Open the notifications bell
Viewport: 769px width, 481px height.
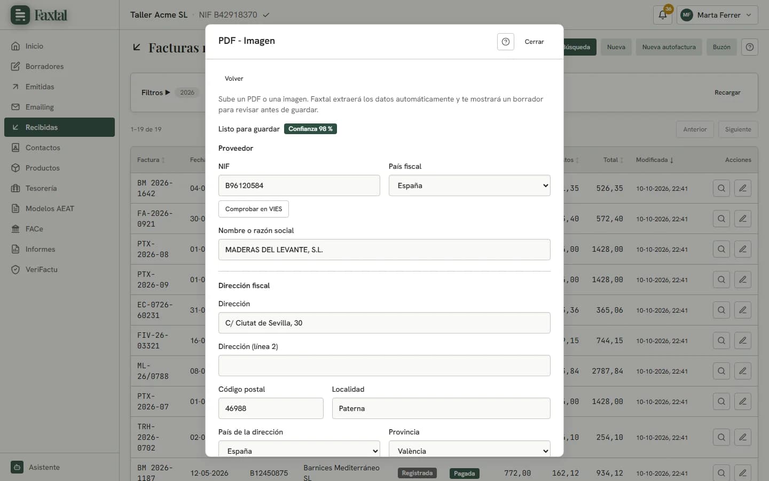[663, 15]
